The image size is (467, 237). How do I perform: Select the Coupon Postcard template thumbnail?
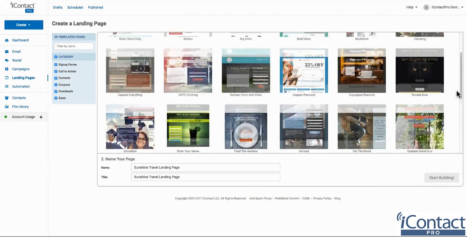coord(304,71)
